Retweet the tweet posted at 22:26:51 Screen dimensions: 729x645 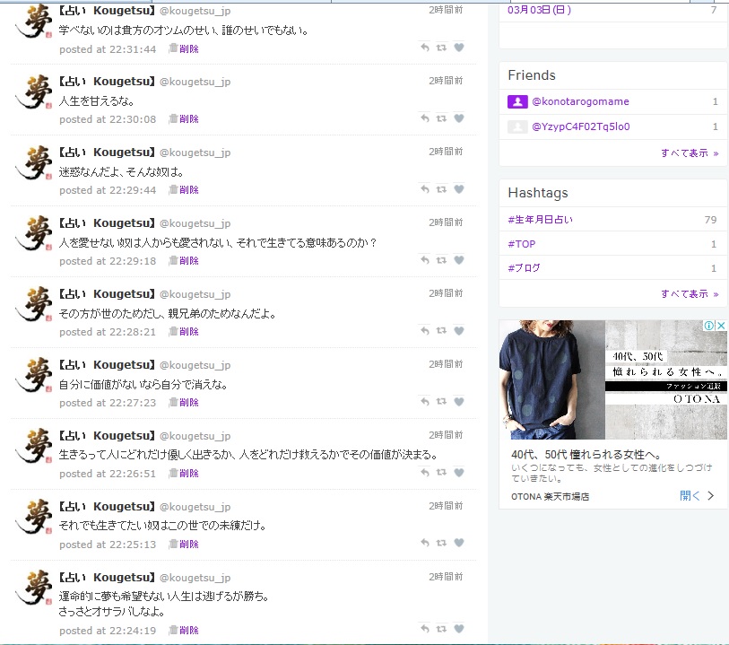441,473
